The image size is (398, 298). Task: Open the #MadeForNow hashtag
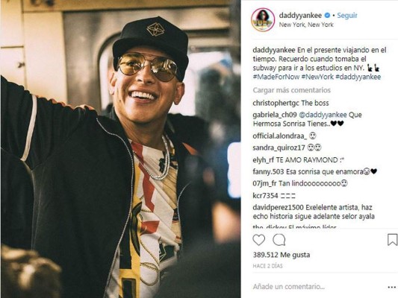(x=276, y=77)
